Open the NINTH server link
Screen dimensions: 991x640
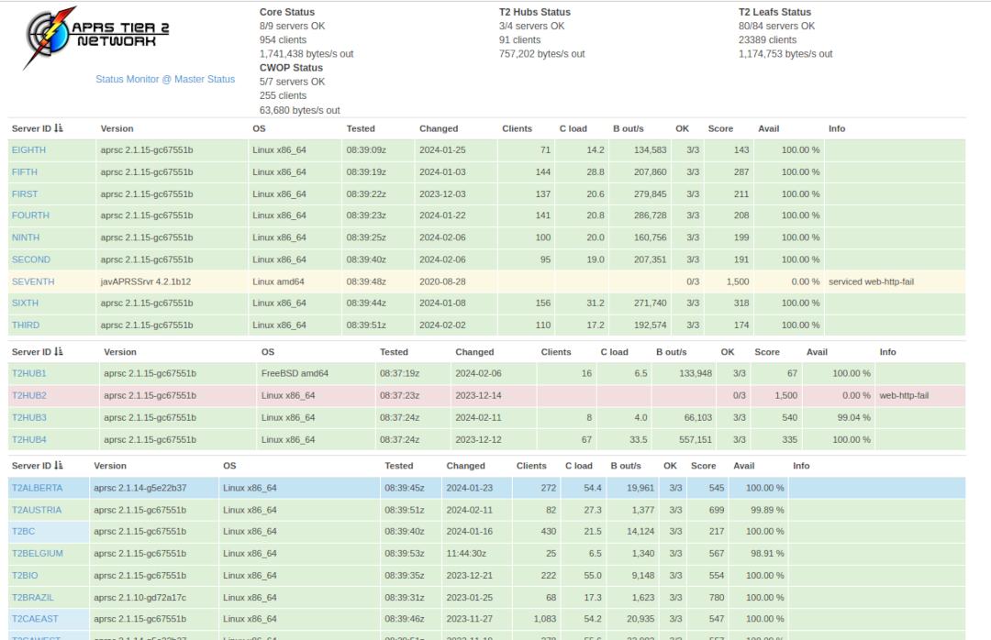click(x=26, y=237)
